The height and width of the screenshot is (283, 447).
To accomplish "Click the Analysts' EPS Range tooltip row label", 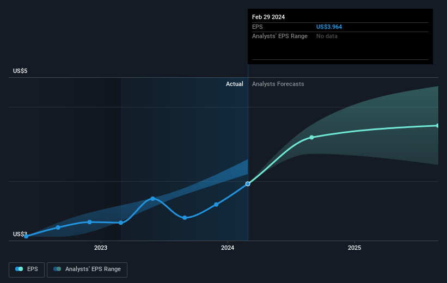I will (280, 36).
